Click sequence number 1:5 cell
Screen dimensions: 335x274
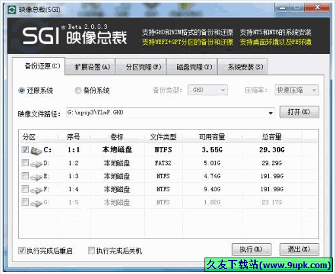point(73,202)
